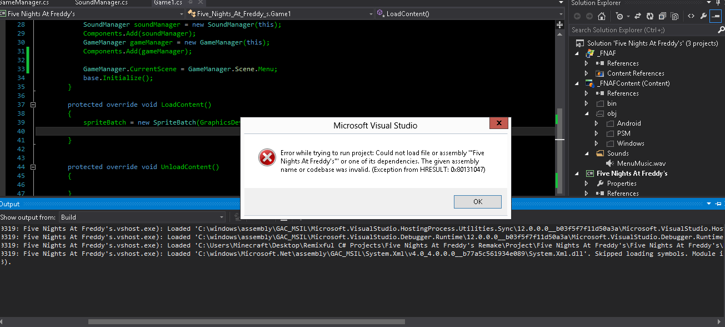Click the pin icon on Game1.cs tab

(190, 3)
